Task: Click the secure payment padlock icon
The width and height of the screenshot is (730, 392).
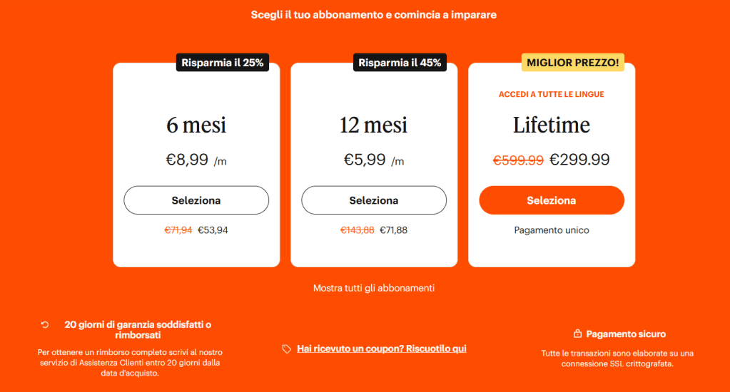Action: click(x=577, y=334)
